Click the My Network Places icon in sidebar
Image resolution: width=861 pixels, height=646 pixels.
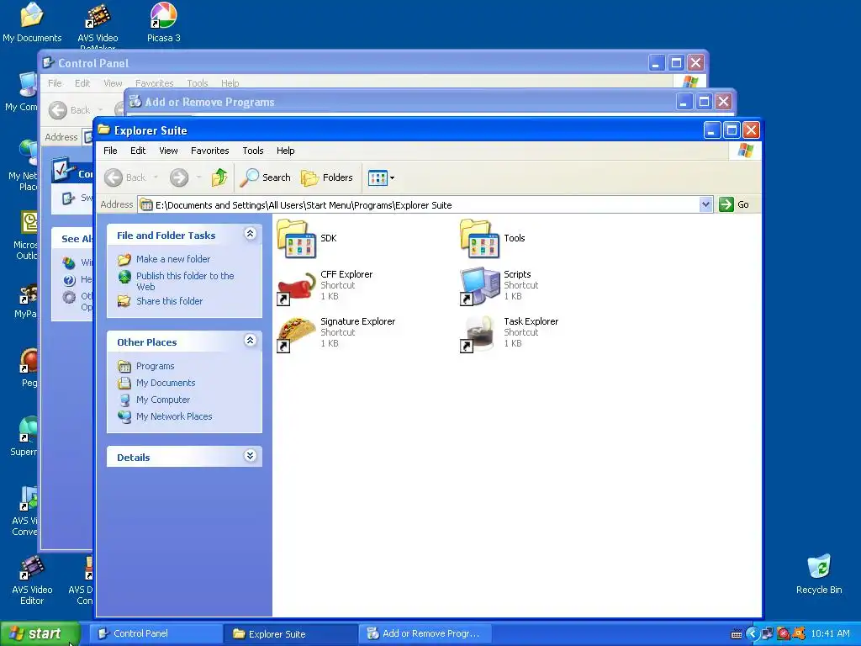click(x=124, y=416)
